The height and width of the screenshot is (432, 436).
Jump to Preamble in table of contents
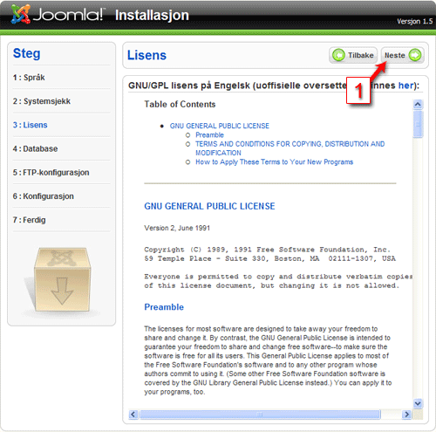[x=209, y=135]
